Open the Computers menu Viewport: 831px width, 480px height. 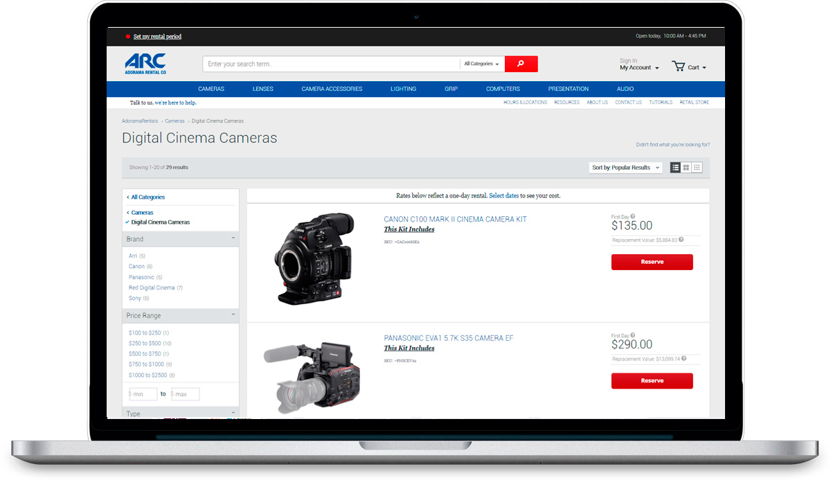(503, 89)
